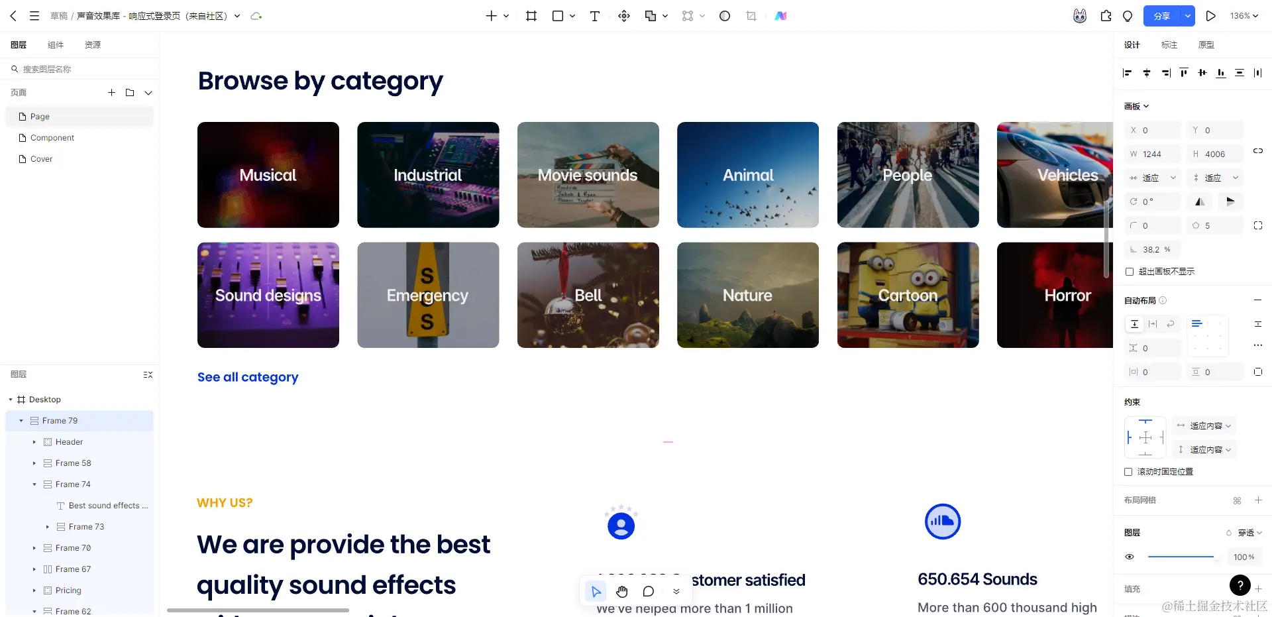Align bottom icon in design panel
Screen dimensions: 1272x617
[1221, 73]
